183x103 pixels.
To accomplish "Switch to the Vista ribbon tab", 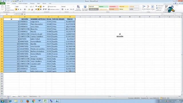I will pyautogui.click(x=50, y=3).
